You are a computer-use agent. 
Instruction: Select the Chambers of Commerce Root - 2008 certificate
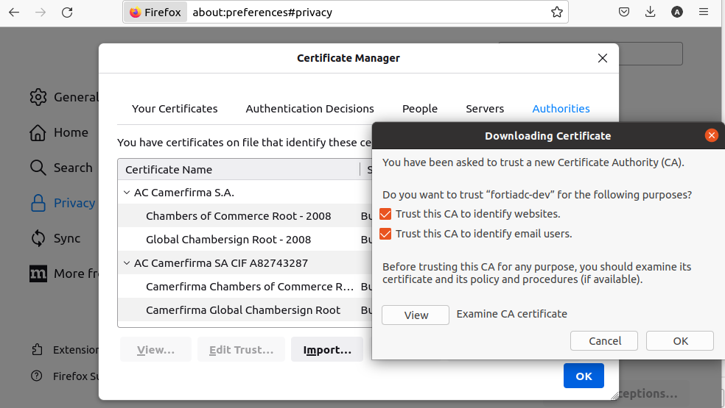[239, 216]
